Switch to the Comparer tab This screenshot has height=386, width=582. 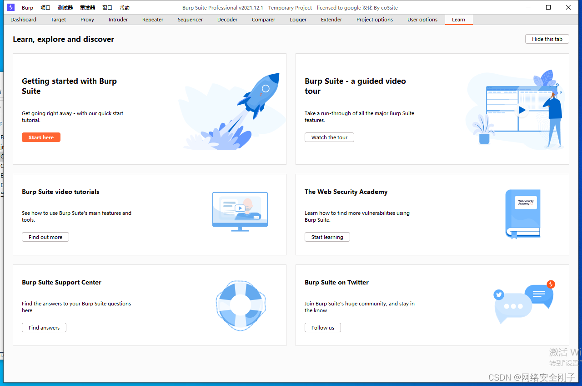[263, 20]
